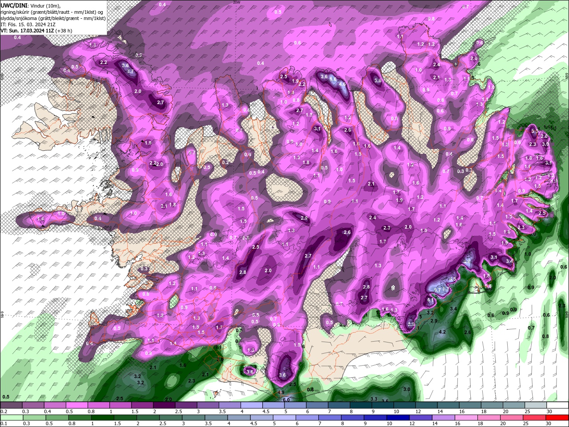Viewport: 569px width, 427px height.
Task: Click the light gray snow swatch starting at 25
Action: pos(536,405)
